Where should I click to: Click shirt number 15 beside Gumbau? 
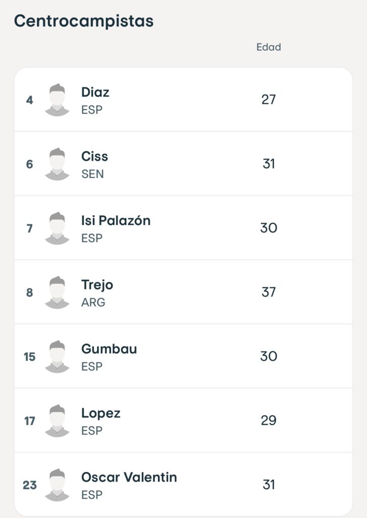pos(30,357)
